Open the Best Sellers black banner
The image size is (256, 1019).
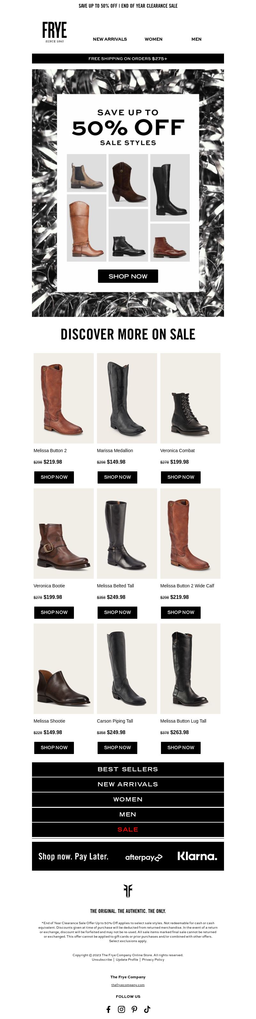(128, 769)
